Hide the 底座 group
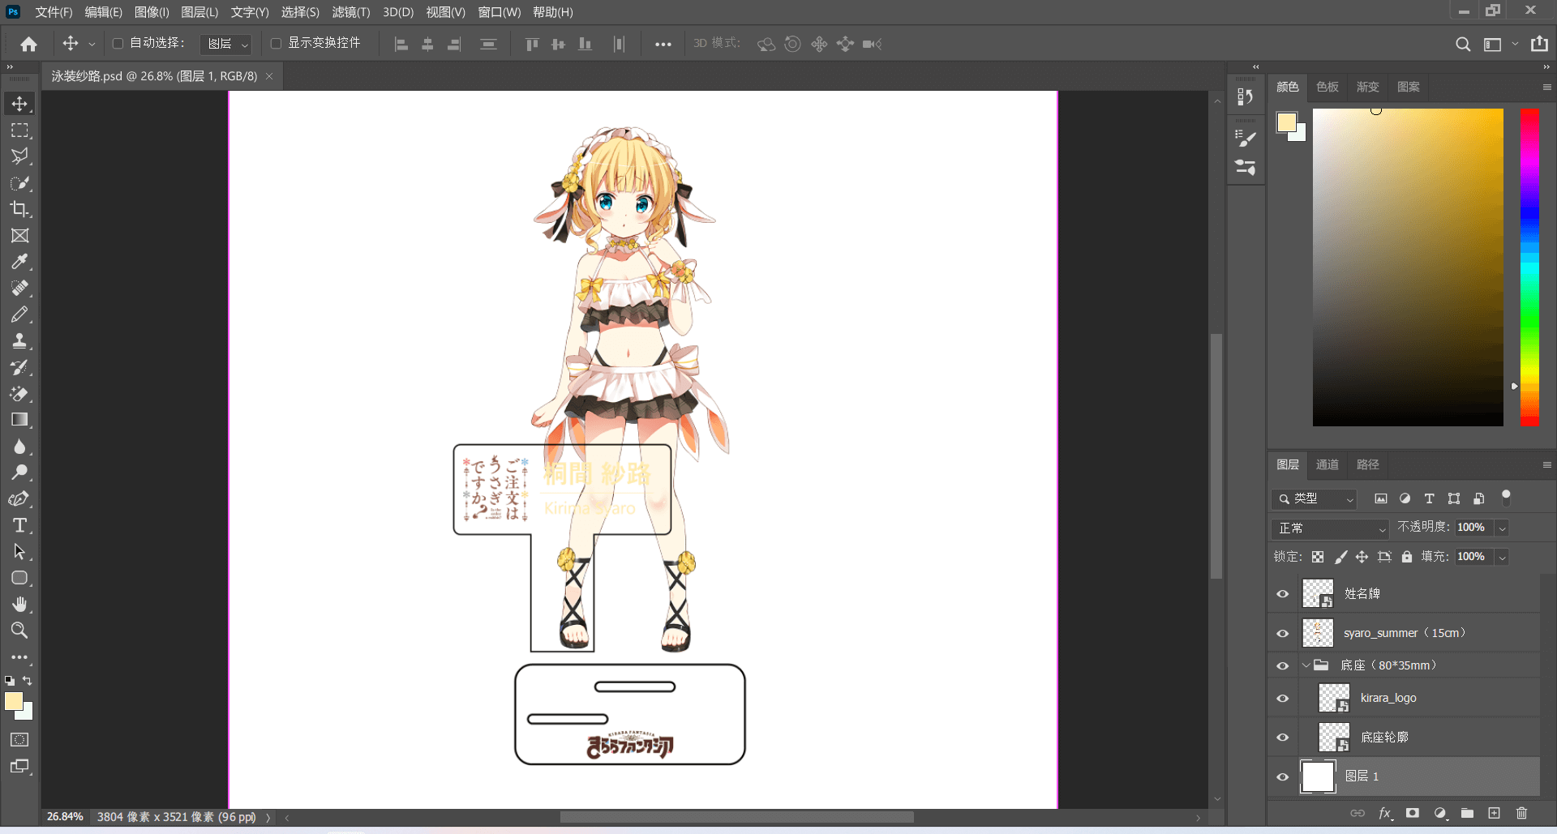This screenshot has height=834, width=1557. pyautogui.click(x=1283, y=665)
